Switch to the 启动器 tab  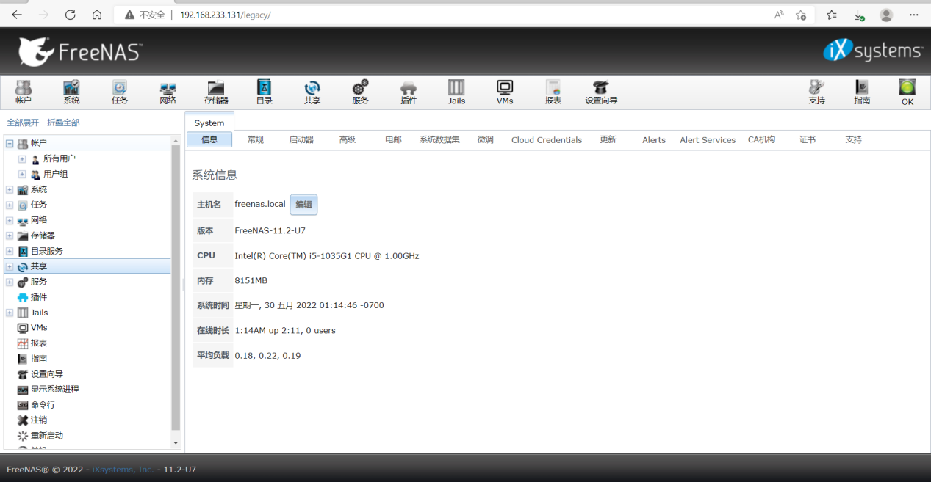(x=301, y=139)
